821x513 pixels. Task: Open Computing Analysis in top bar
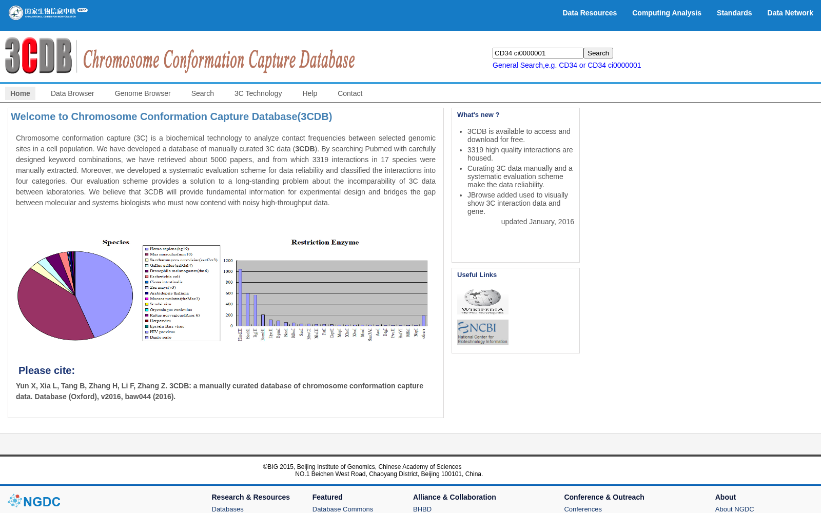tap(667, 13)
